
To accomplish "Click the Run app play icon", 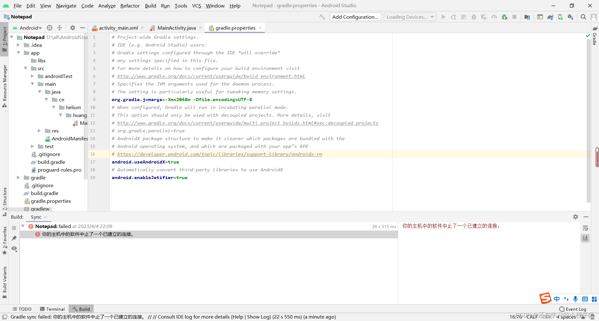I will tap(443, 17).
